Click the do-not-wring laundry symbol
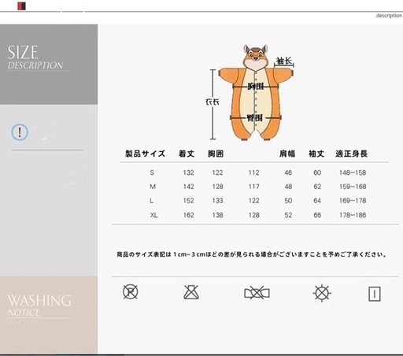 tap(257, 293)
